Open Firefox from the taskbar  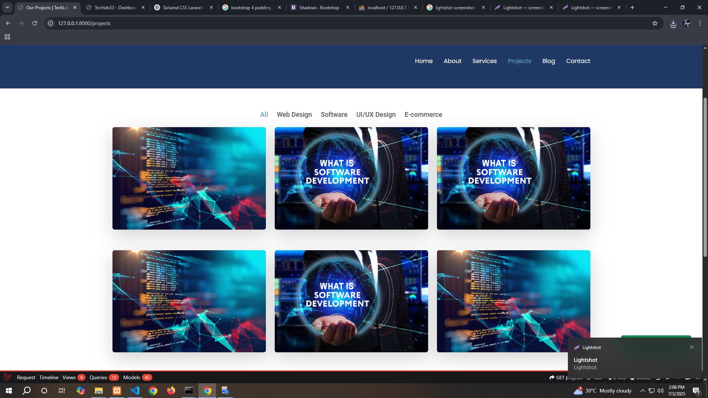tap(171, 391)
